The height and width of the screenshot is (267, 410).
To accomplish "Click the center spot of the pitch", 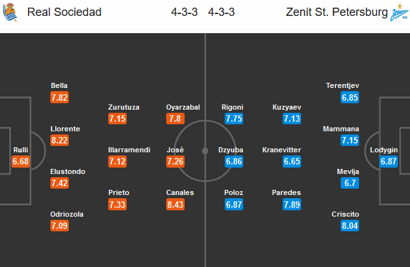I will (x=205, y=151).
